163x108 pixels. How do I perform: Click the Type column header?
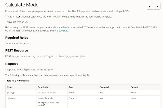[71, 87]
